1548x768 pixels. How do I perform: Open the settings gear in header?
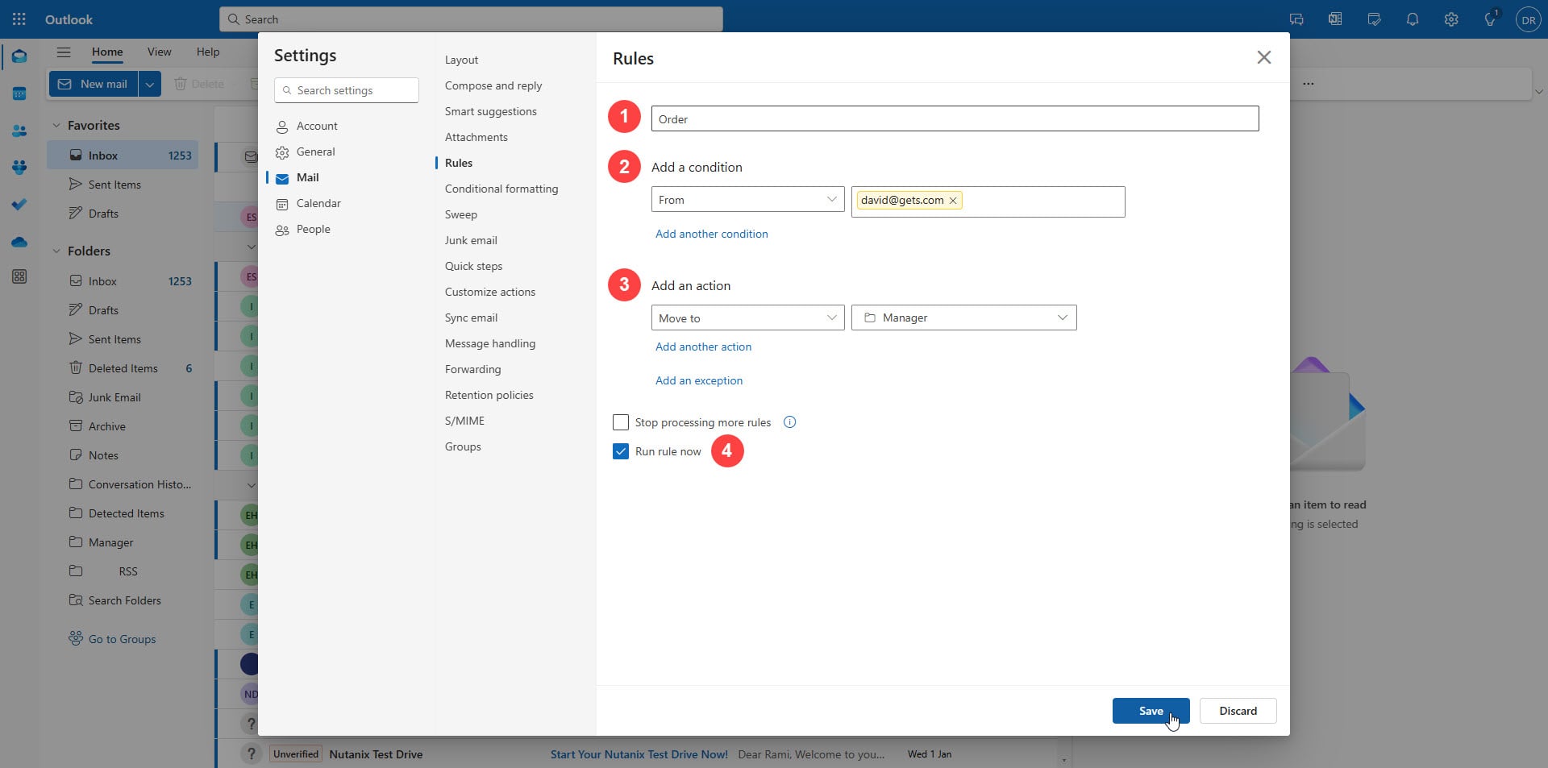click(x=1451, y=19)
